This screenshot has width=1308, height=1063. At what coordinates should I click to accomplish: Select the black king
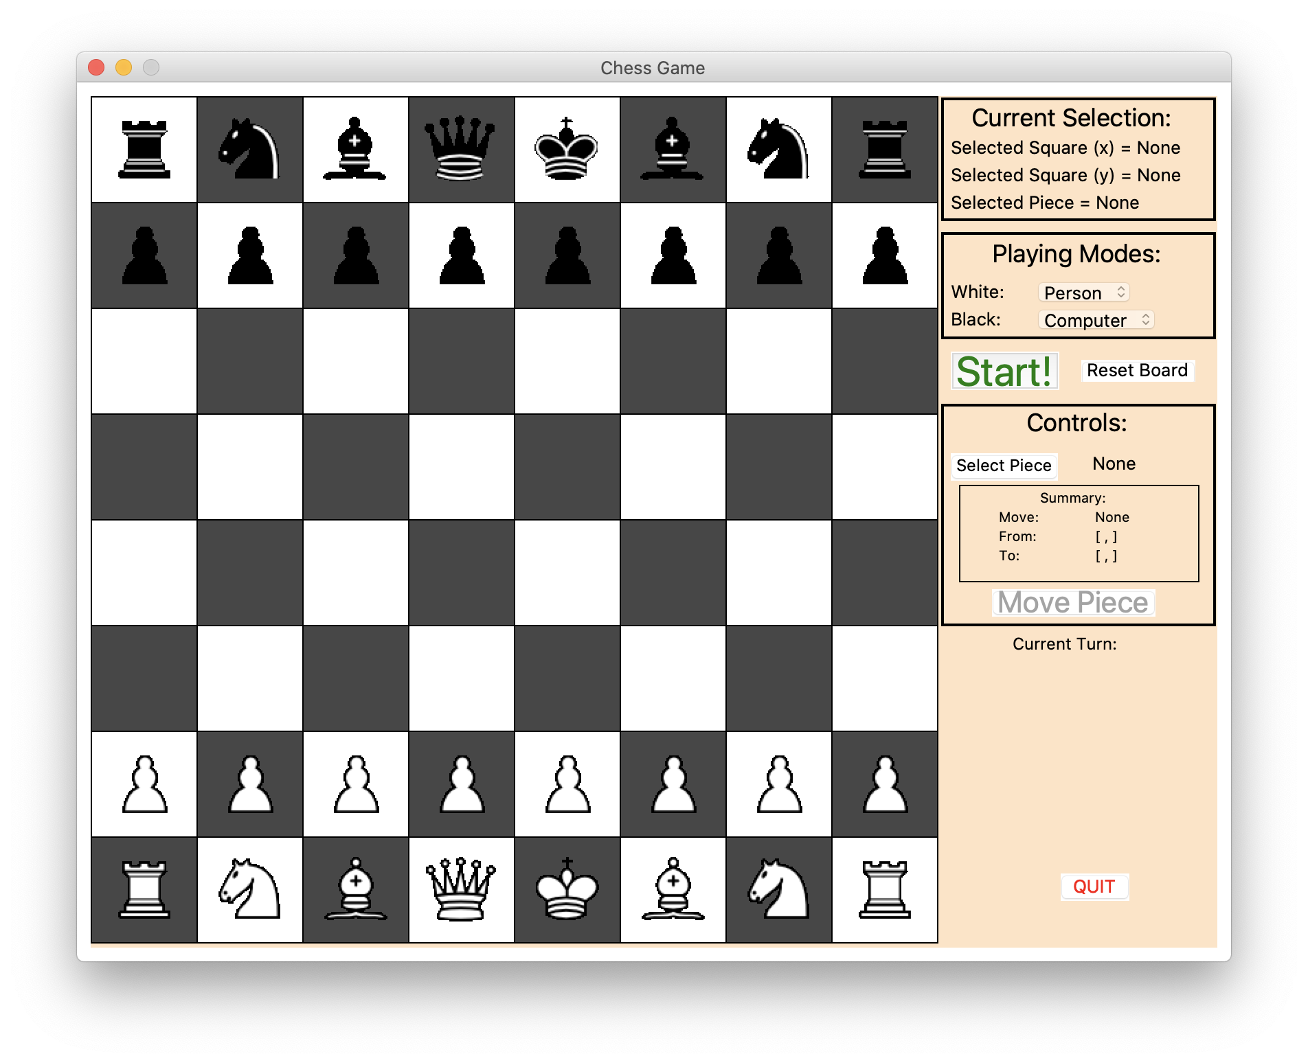567,149
